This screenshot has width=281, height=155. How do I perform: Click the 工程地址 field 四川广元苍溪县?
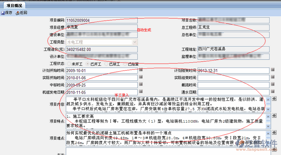[233, 49]
